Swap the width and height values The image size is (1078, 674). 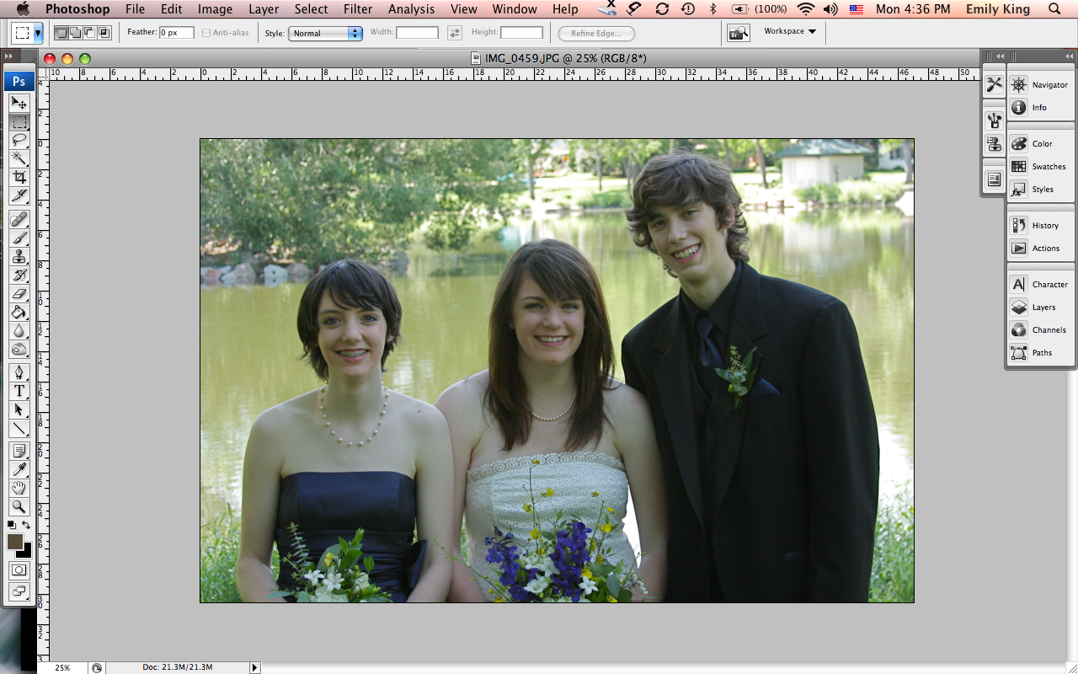(x=455, y=33)
